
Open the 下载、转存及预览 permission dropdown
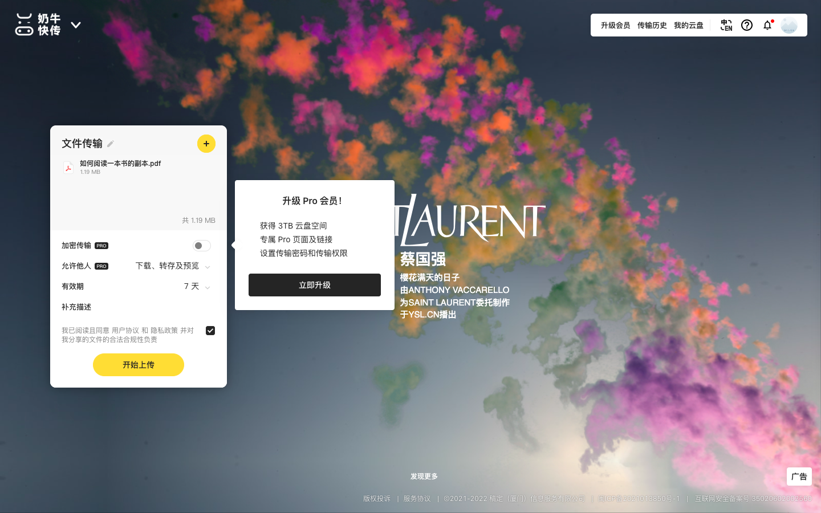coord(173,266)
